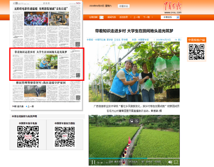Viewport: 214px width, 167px height.
Task: Enter fullscreen mode on the video
Action: click(176, 162)
